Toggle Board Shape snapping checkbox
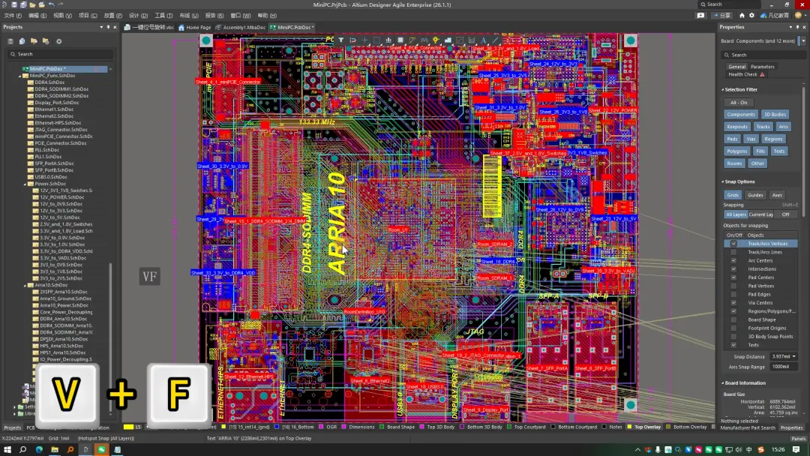 [x=733, y=319]
